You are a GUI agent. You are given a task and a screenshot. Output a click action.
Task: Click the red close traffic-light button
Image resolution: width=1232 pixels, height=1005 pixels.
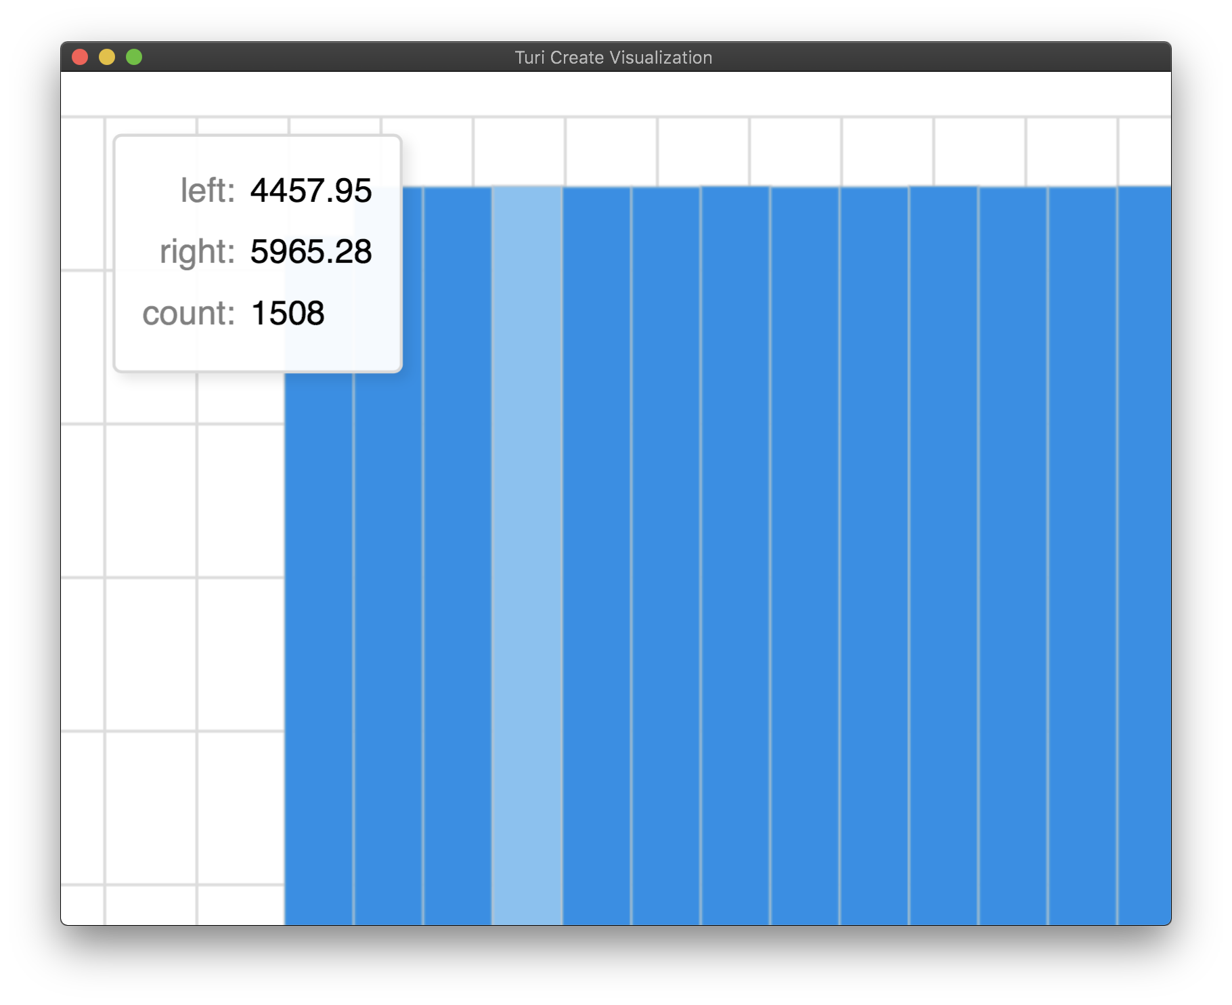coord(81,57)
